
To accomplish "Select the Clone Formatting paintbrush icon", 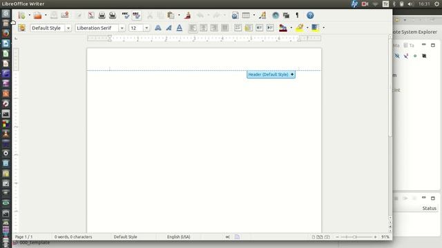I will click(187, 15).
